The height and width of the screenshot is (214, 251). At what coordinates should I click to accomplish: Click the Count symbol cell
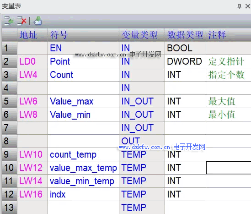(83, 75)
